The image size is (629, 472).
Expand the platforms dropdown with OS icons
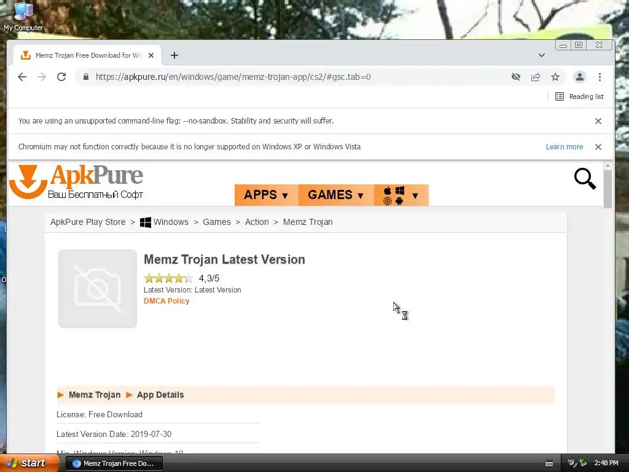click(401, 195)
